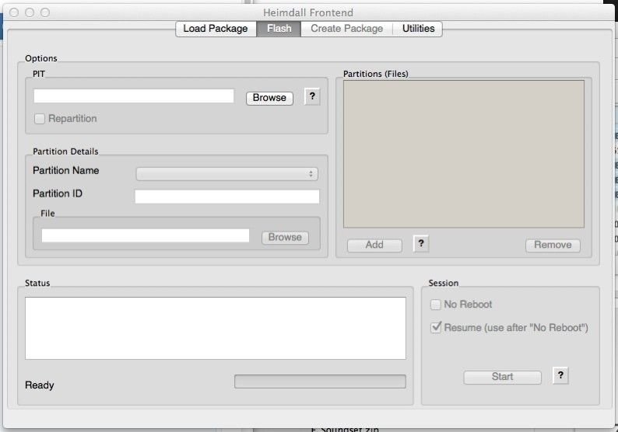Click the Add partition button

click(x=374, y=245)
